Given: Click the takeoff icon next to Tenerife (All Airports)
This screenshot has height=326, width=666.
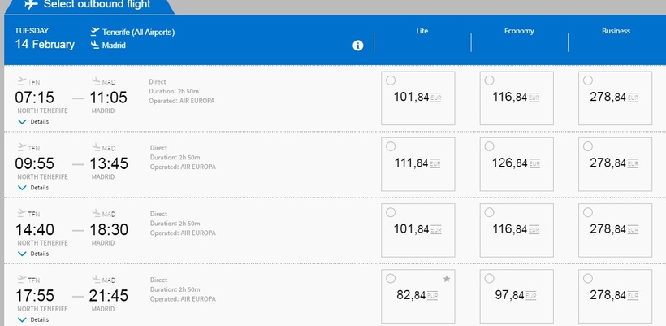Looking at the screenshot, I should [x=95, y=32].
